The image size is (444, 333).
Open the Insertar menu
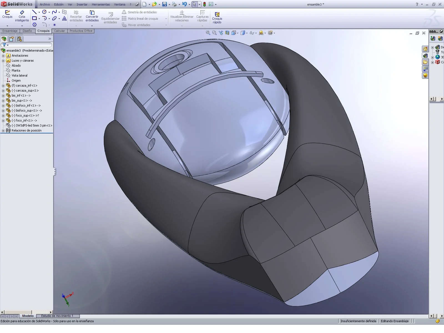82,4
